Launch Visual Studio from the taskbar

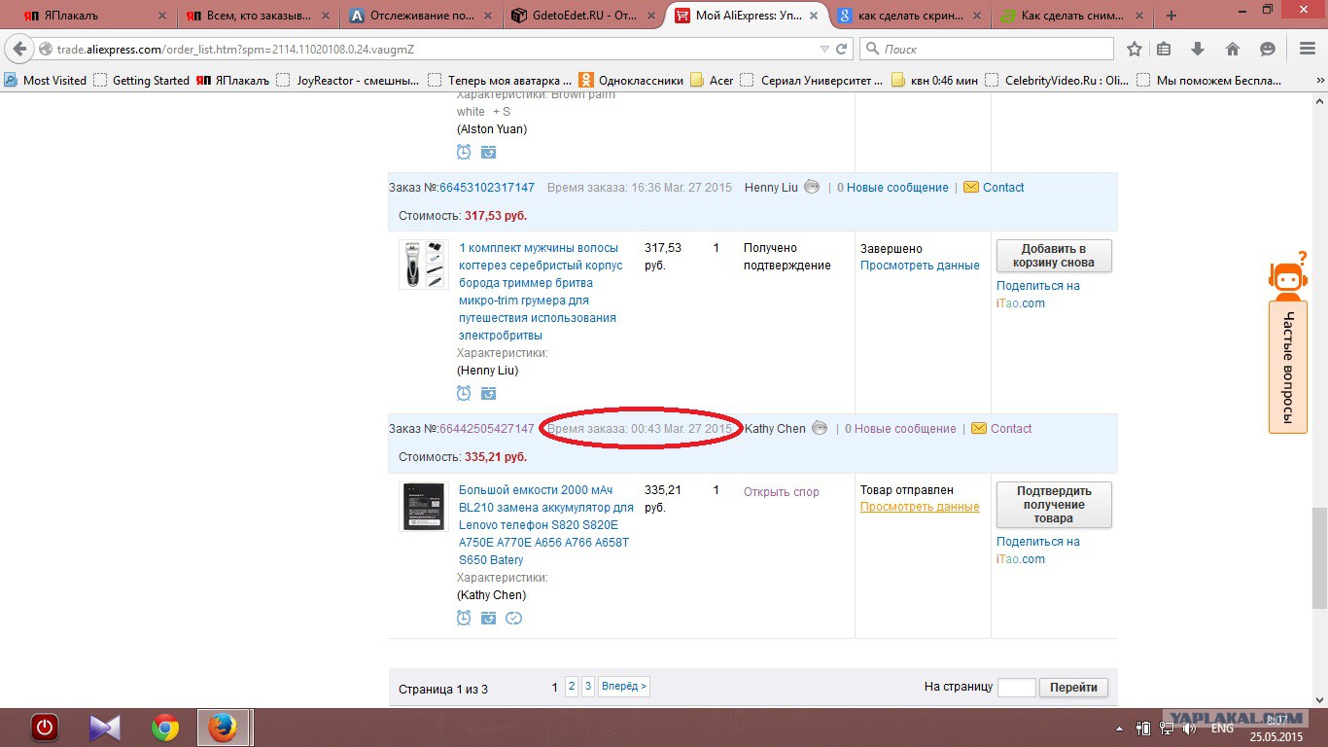click(x=105, y=728)
